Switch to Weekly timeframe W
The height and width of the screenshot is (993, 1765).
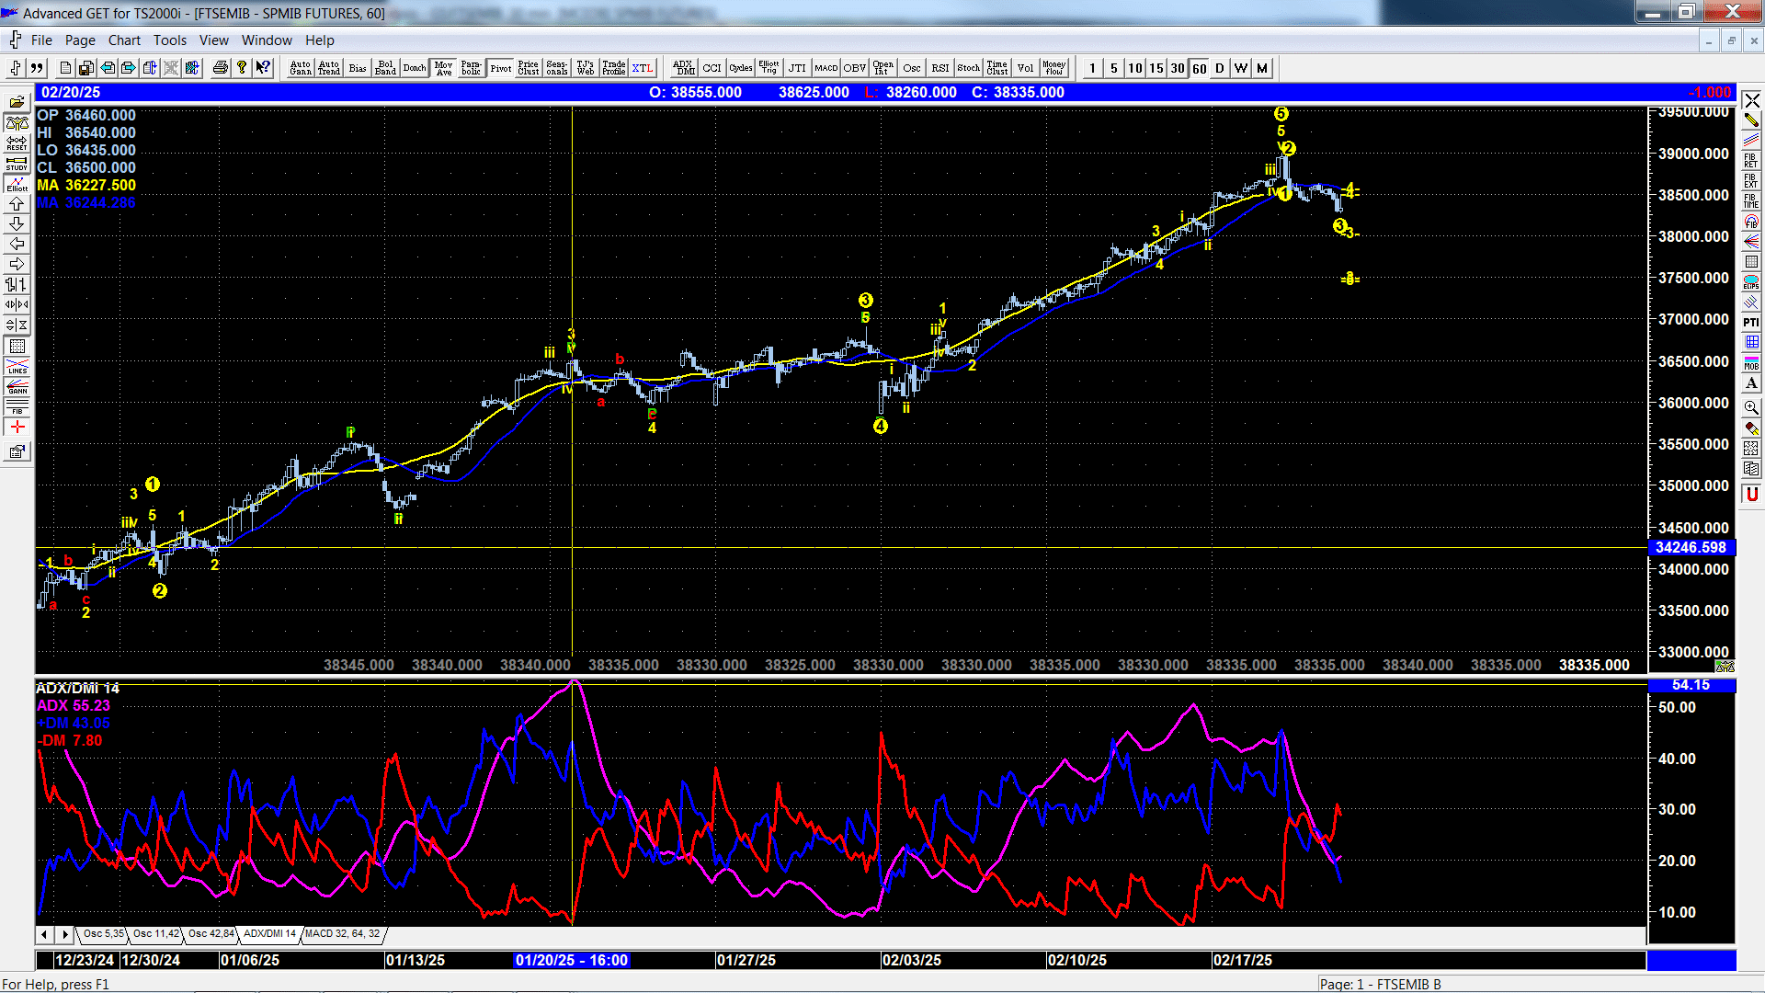(1241, 68)
